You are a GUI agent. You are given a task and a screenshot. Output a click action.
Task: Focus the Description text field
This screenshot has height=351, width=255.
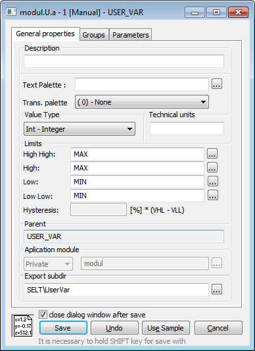pos(124,61)
